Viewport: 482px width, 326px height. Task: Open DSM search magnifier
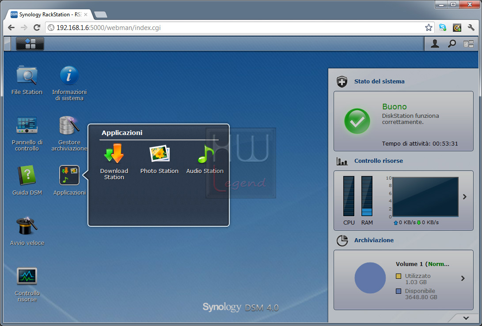(452, 44)
